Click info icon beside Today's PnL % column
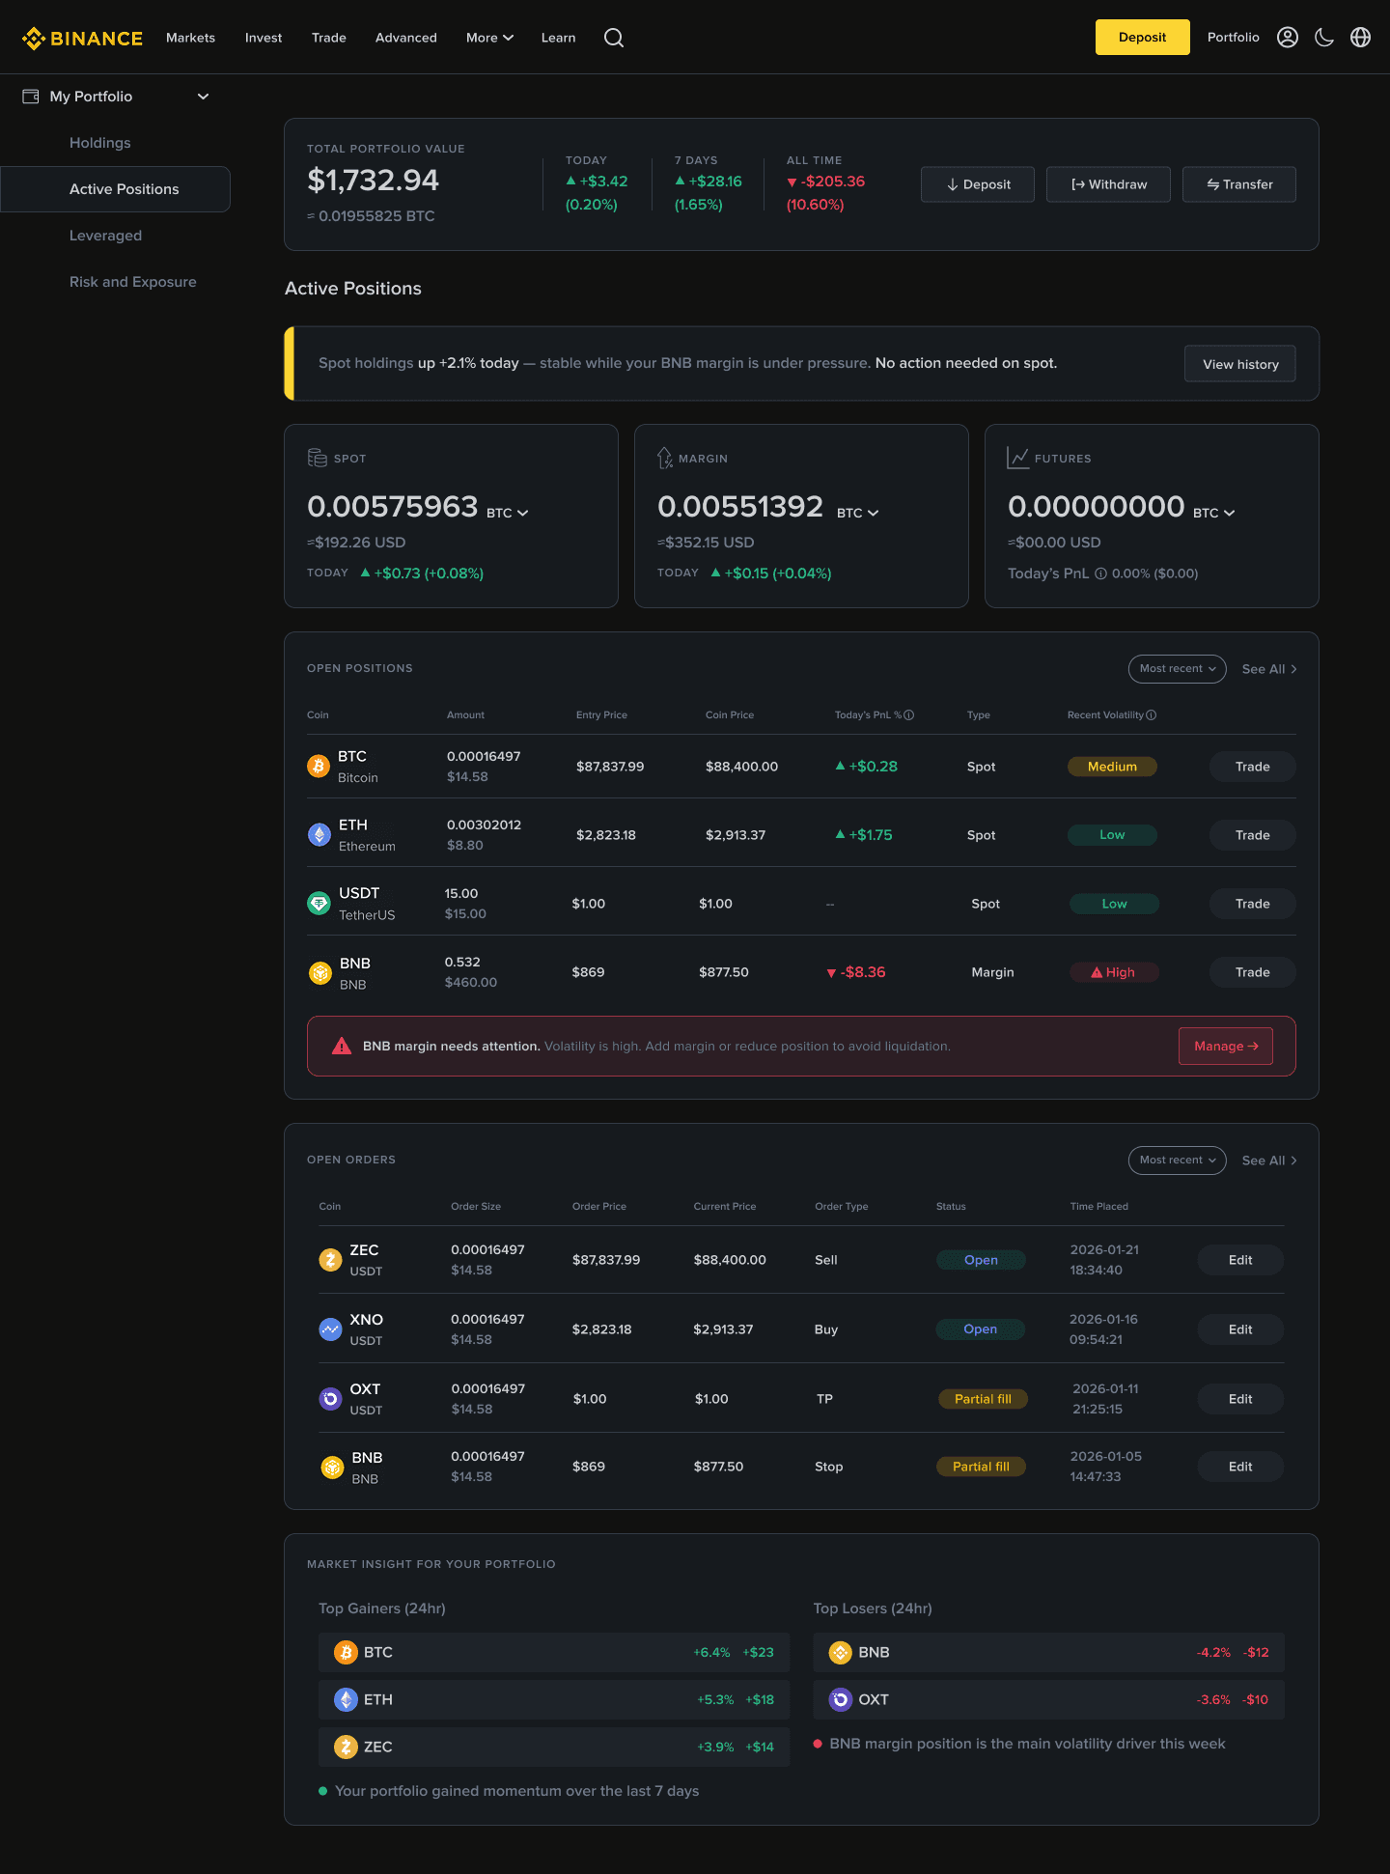 coord(909,715)
